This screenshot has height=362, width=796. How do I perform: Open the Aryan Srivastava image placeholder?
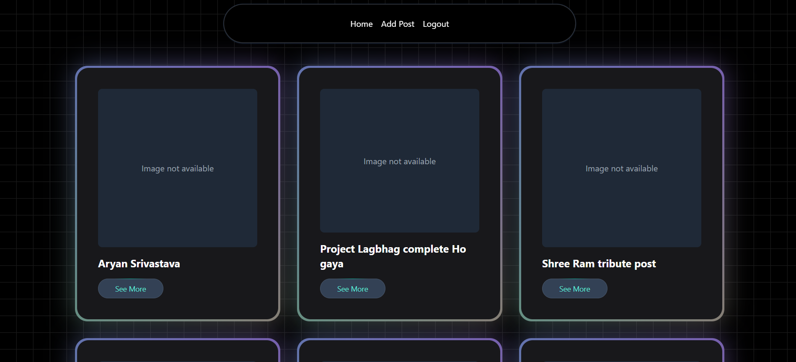[x=177, y=168]
